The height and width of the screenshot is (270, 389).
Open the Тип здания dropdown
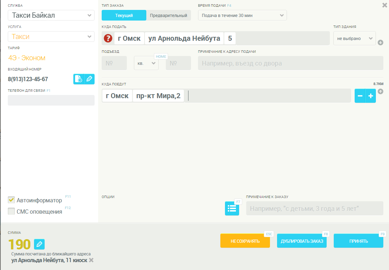354,38
